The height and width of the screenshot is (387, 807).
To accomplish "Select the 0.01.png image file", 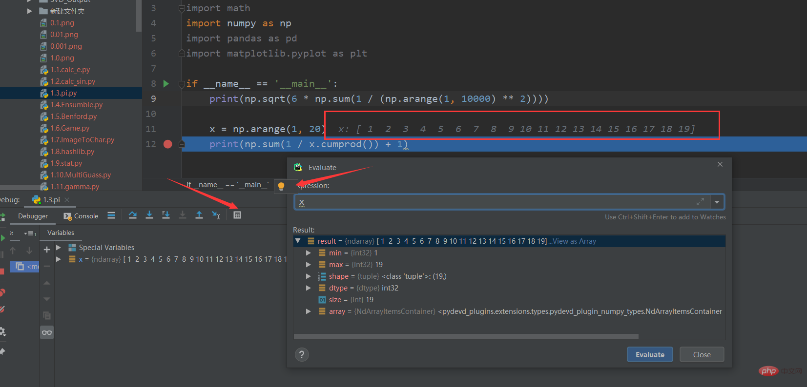I will click(64, 35).
